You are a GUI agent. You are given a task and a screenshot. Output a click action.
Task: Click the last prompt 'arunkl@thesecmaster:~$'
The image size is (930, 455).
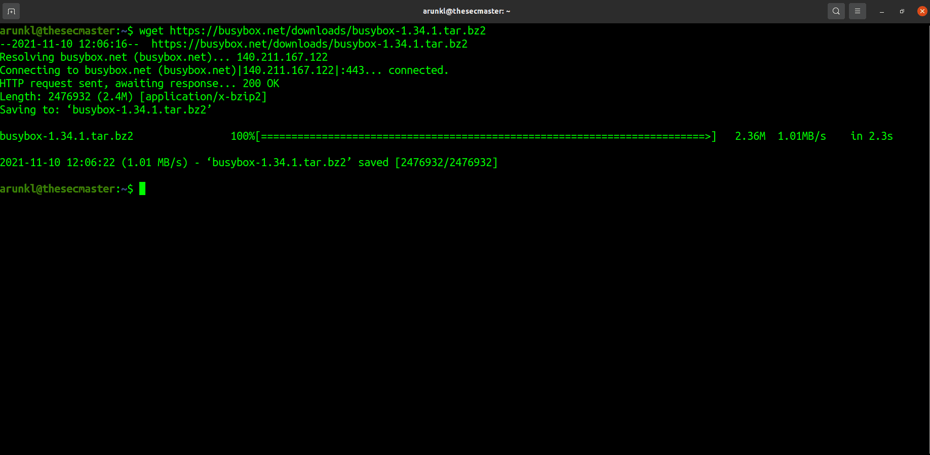66,189
